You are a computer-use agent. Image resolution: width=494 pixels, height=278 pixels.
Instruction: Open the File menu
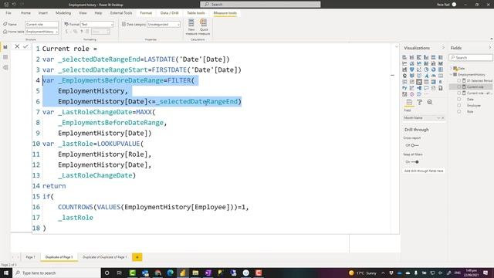click(8, 13)
